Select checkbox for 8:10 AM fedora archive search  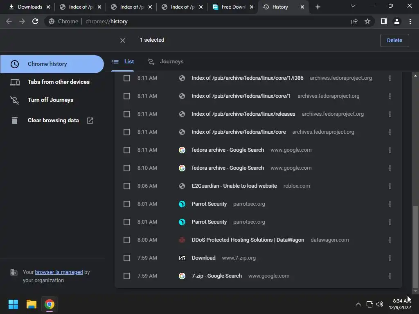click(x=127, y=168)
